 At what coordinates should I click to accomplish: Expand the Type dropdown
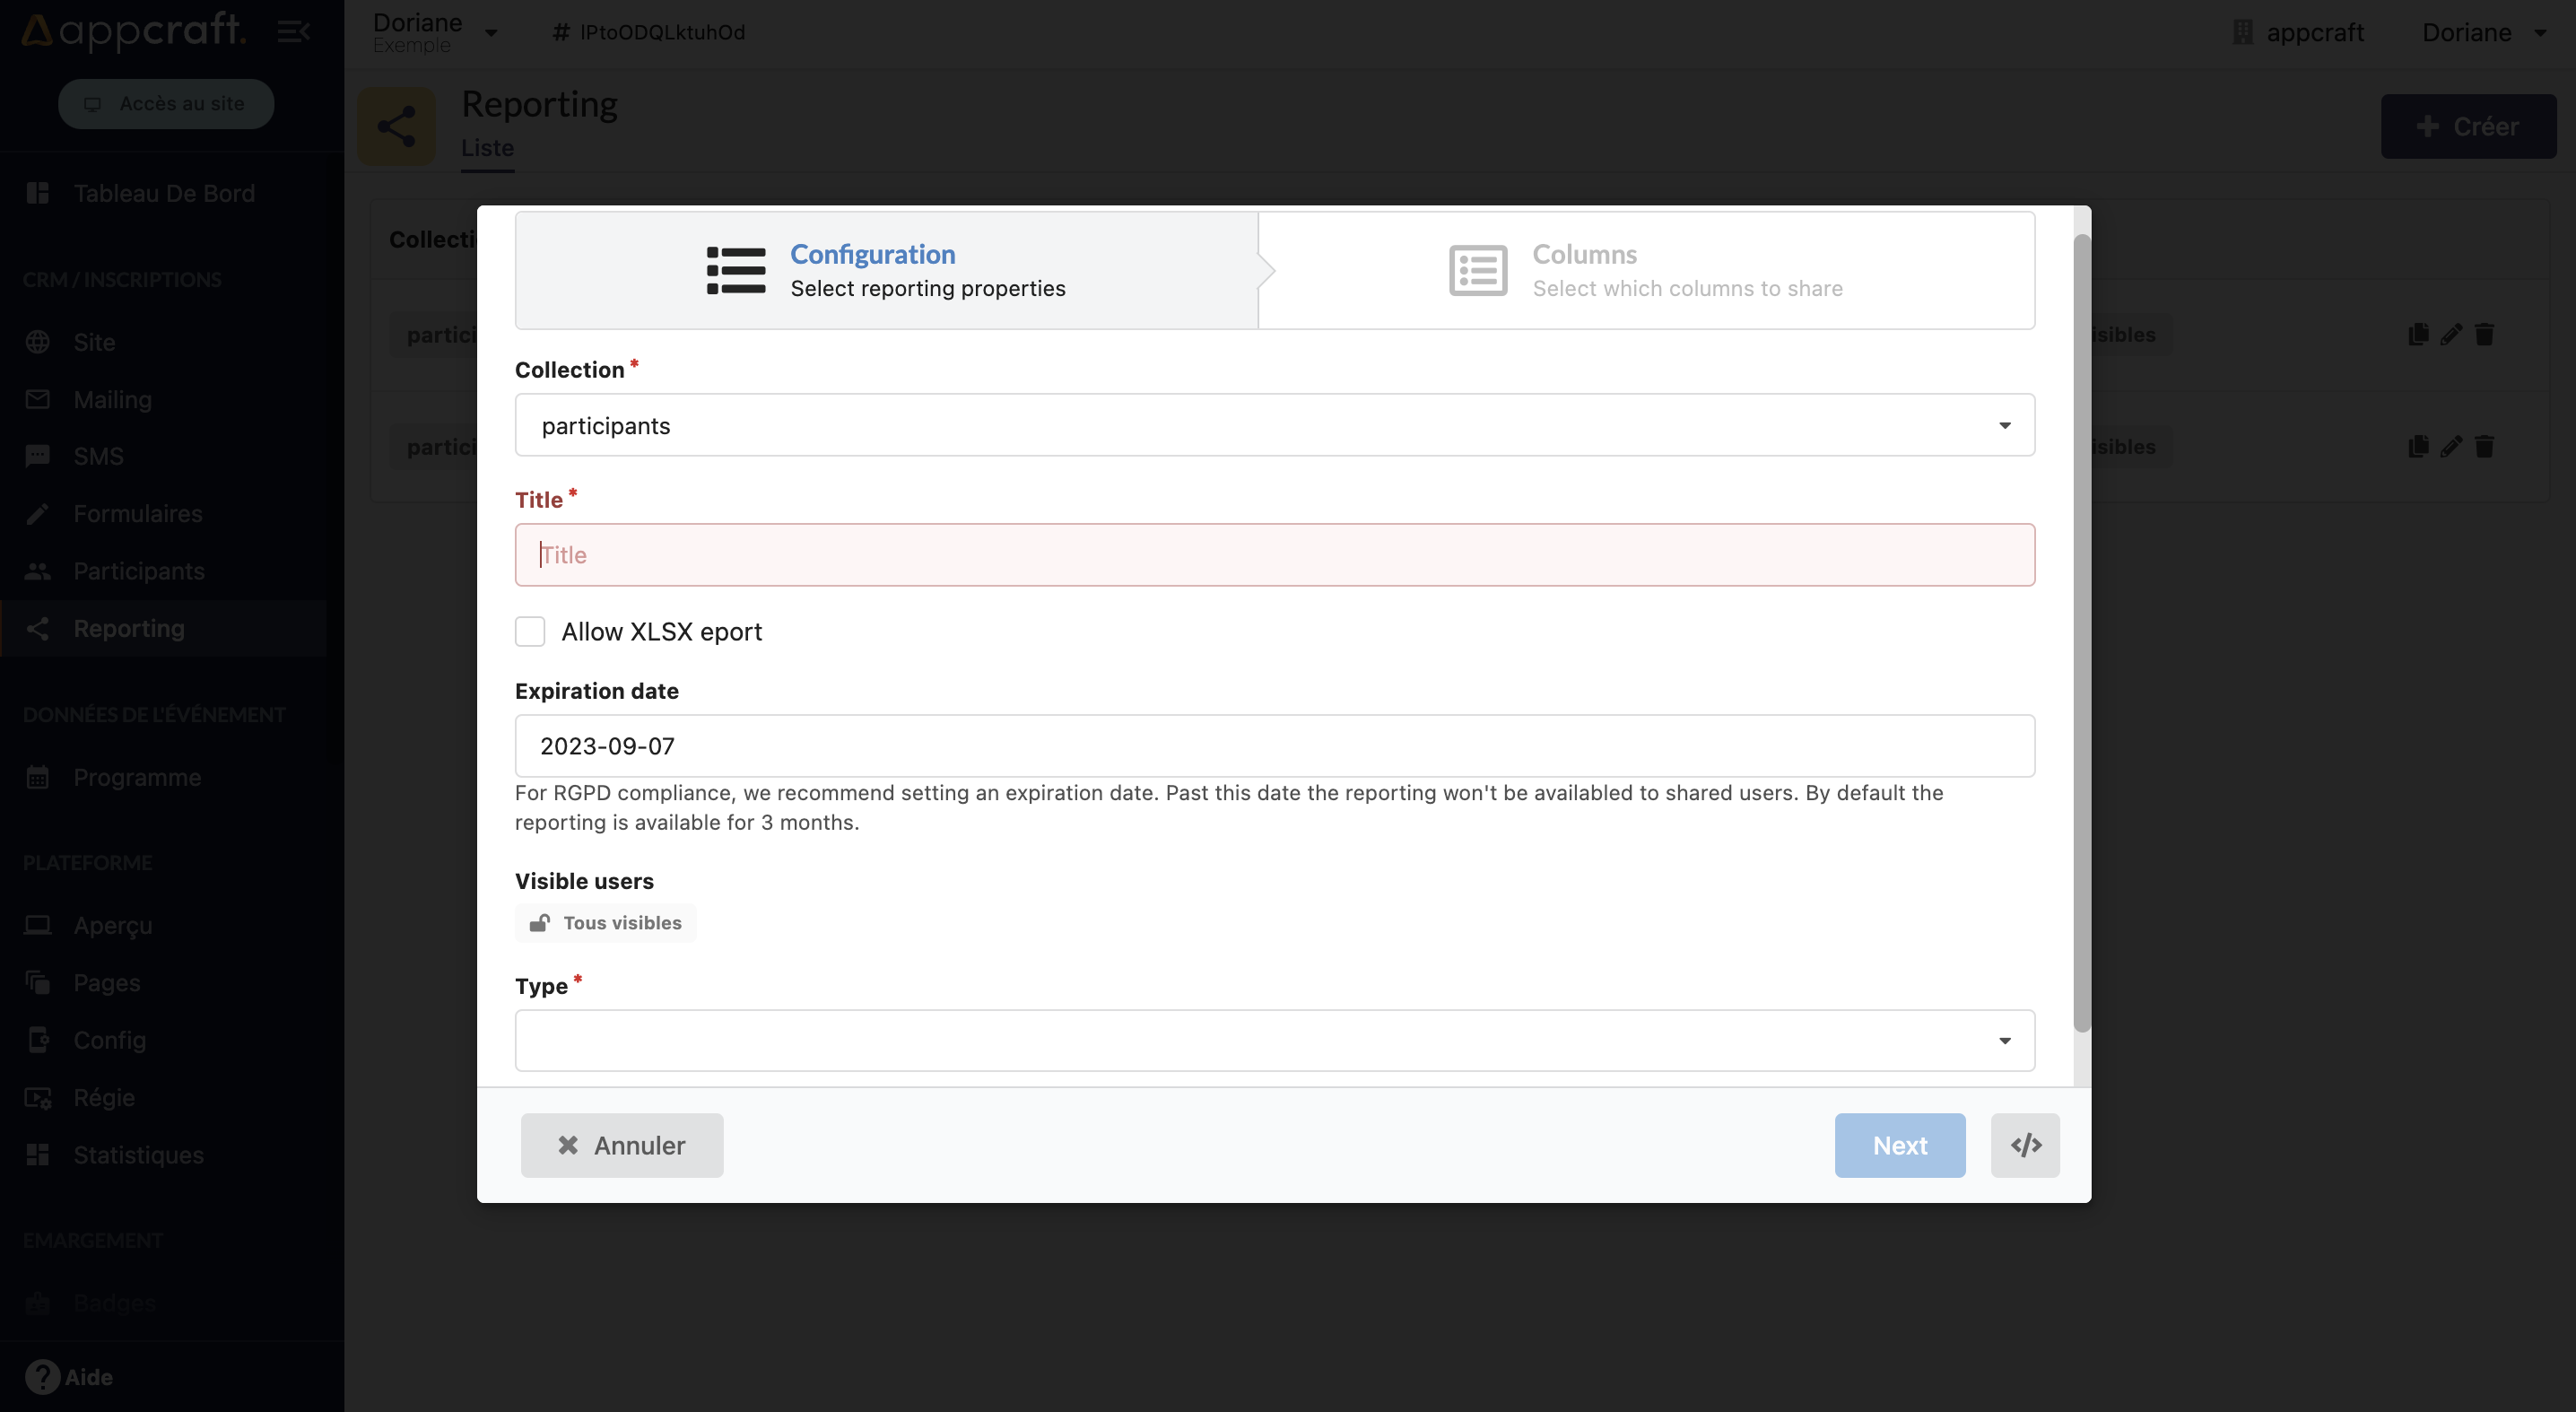[1274, 1040]
